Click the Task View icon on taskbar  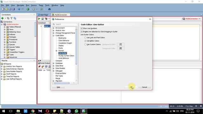tap(11, 111)
